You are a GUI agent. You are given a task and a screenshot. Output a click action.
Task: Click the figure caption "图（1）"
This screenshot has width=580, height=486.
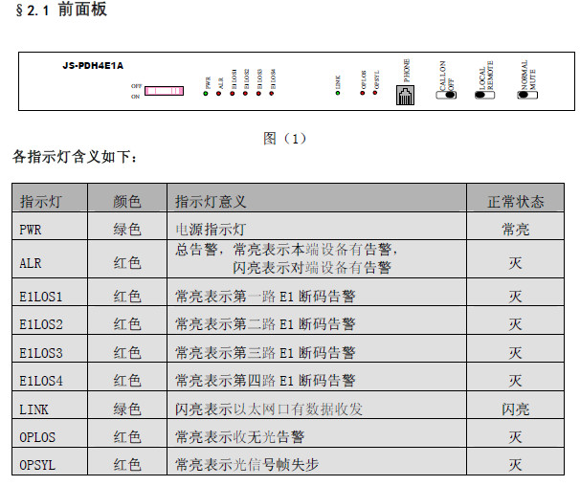pos(285,139)
